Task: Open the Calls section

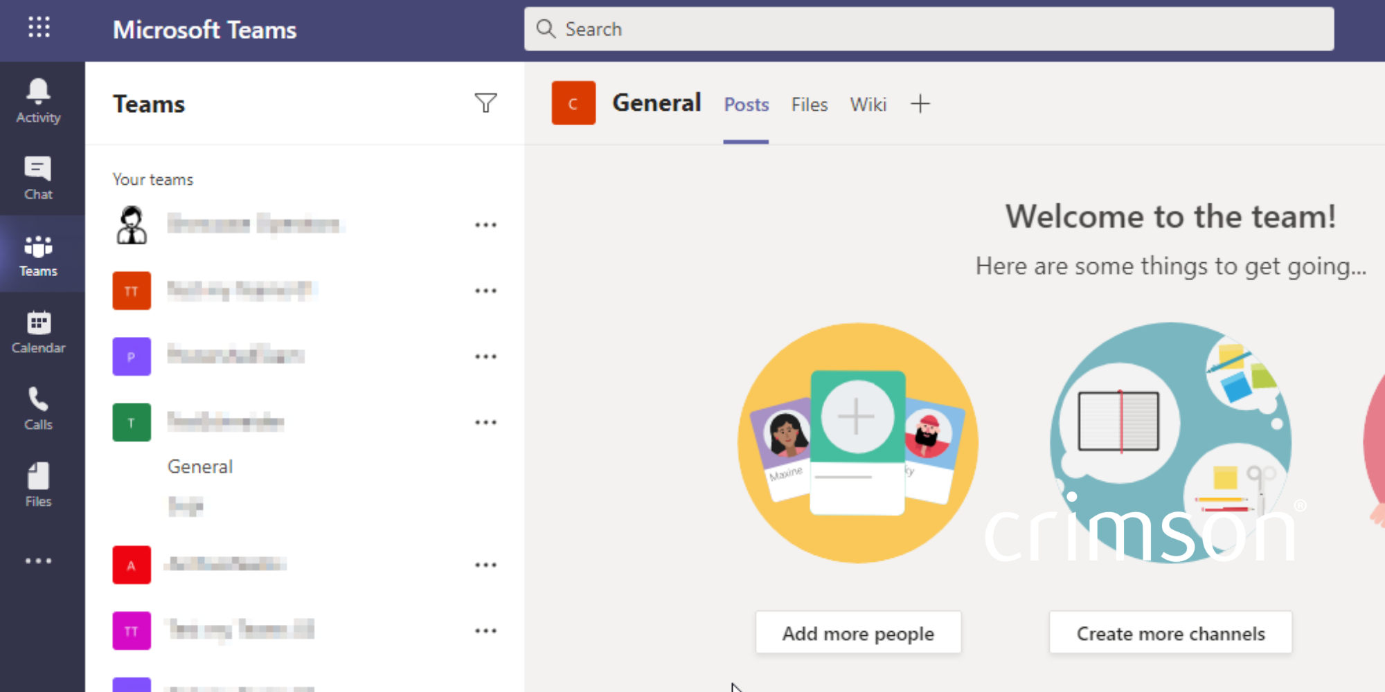Action: pyautogui.click(x=38, y=408)
